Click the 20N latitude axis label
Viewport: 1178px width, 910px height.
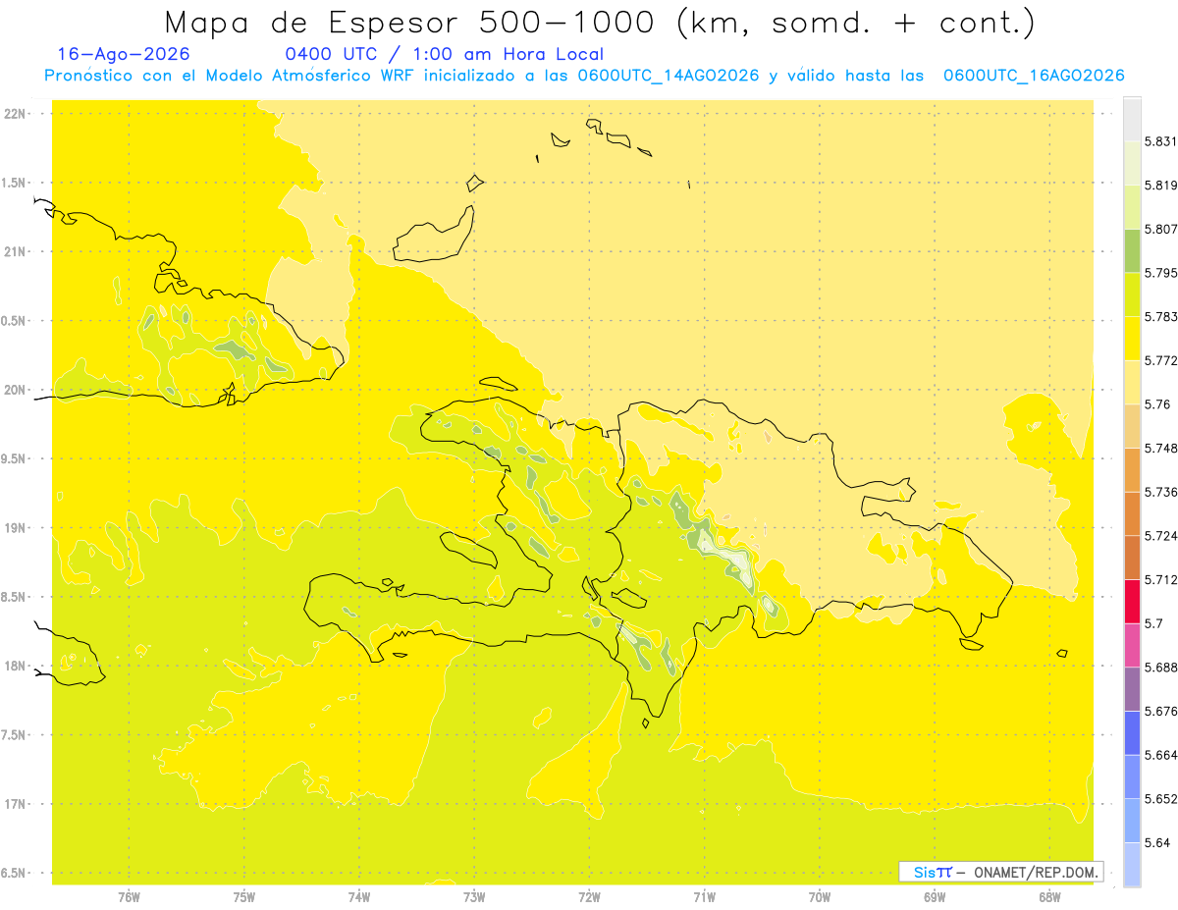pyautogui.click(x=17, y=390)
